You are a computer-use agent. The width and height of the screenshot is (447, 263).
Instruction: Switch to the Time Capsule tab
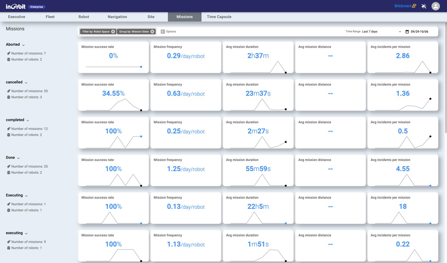(x=219, y=17)
